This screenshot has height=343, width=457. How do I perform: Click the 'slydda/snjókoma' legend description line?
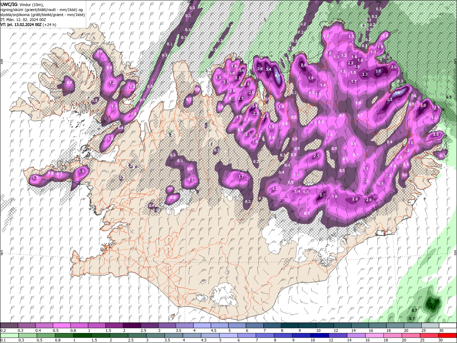pyautogui.click(x=42, y=15)
